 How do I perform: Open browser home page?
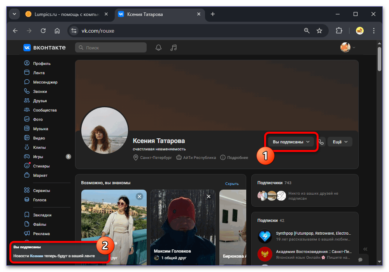click(x=57, y=31)
